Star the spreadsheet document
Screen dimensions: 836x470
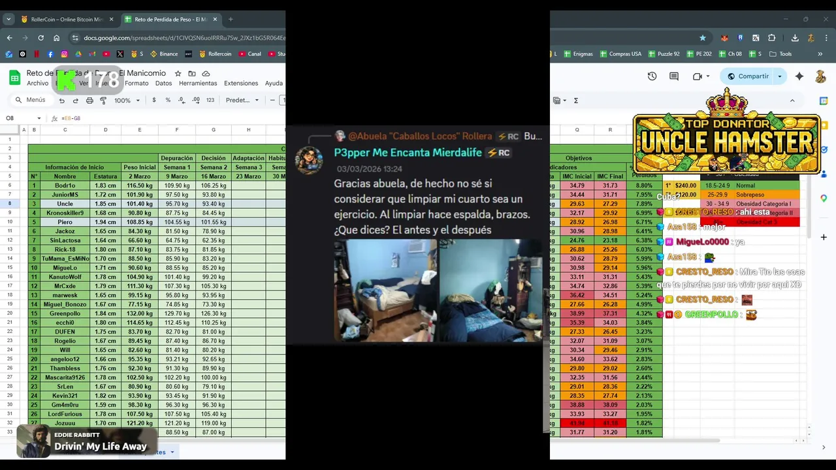tap(177, 74)
